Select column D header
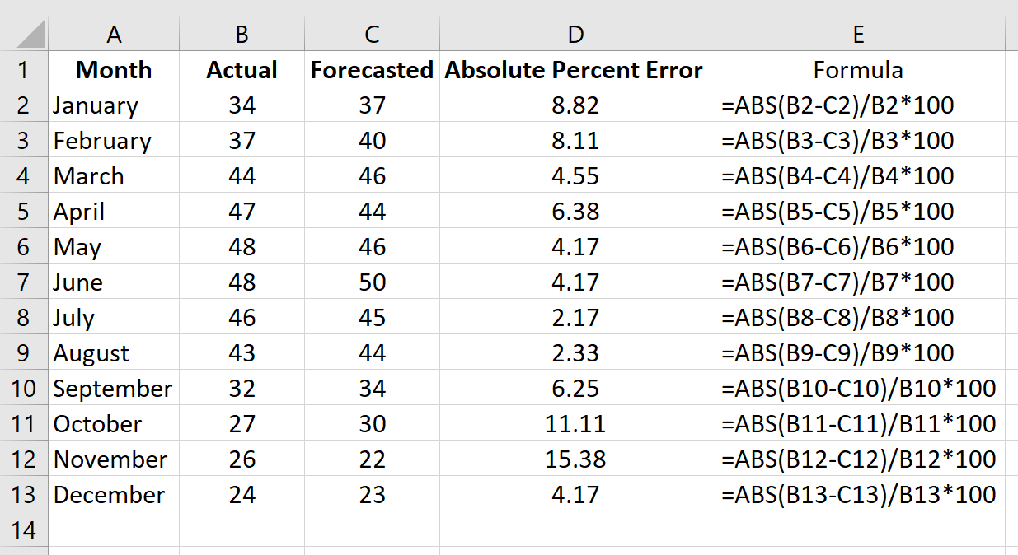Viewport: 1018px width, 555px height. pyautogui.click(x=575, y=35)
